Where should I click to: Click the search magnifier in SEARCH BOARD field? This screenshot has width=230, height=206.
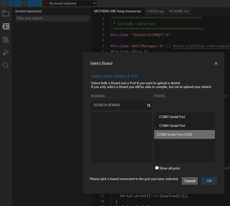point(149,105)
